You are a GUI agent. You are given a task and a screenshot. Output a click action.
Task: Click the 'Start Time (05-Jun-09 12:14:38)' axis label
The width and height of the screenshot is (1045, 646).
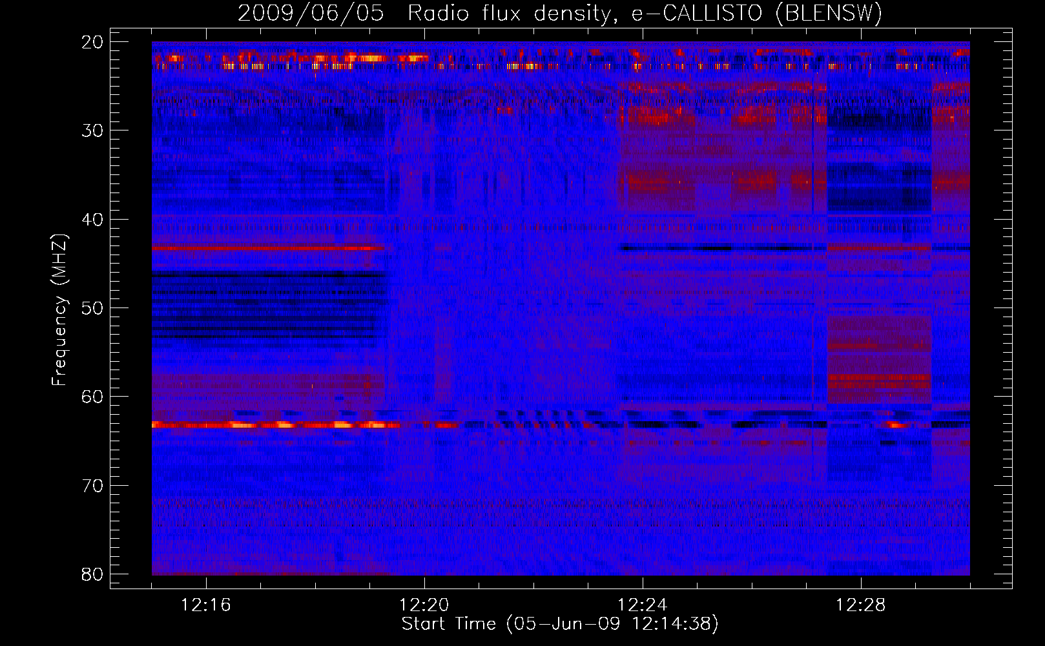[x=560, y=624]
